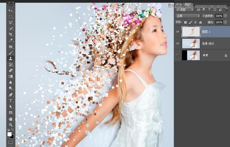Image resolution: width=230 pixels, height=147 pixels.
Task: Click the 背景 layer name
Action: (x=205, y=55)
